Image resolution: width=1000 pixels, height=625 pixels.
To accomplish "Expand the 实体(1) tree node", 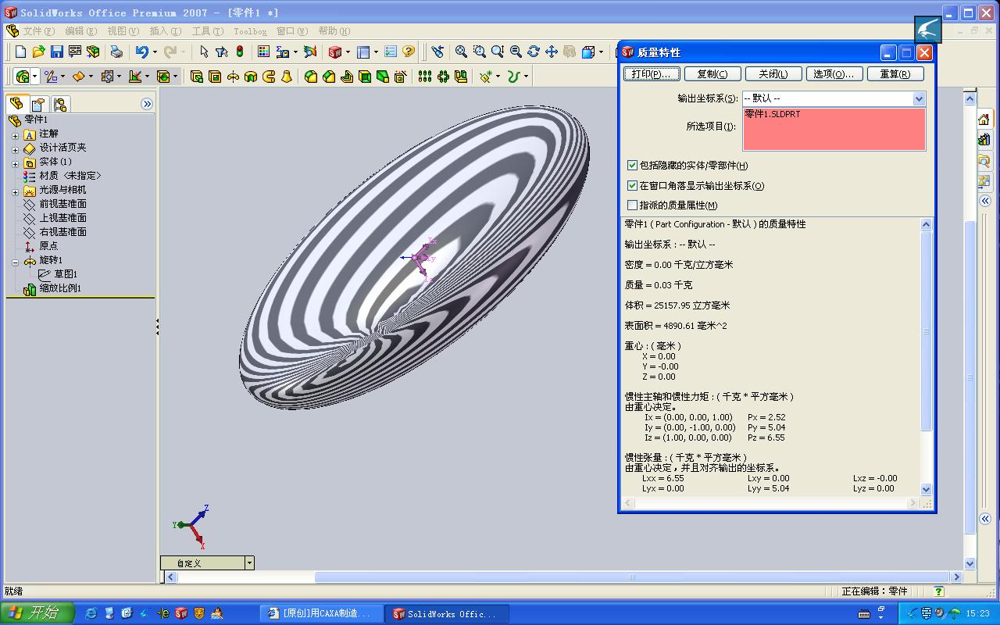I will click(x=15, y=163).
